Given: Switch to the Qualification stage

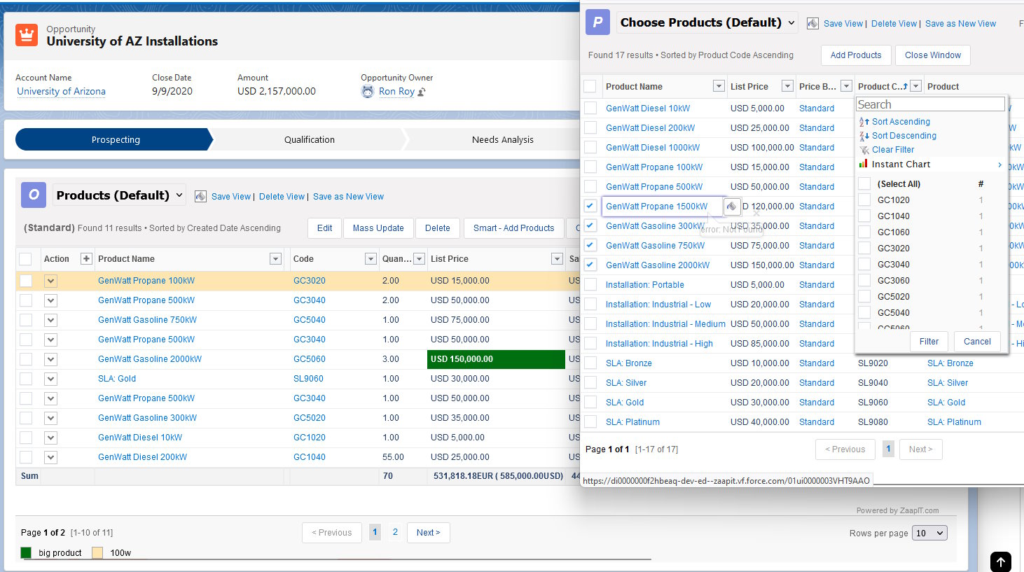Looking at the screenshot, I should point(309,139).
